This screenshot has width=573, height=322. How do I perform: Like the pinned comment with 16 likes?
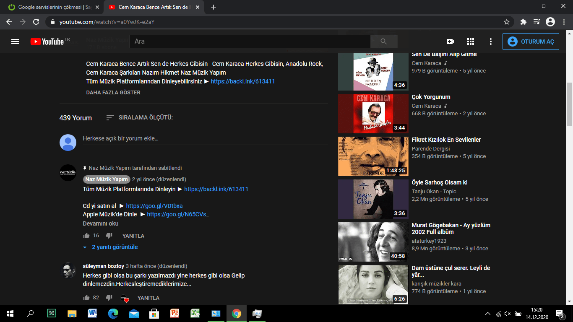pyautogui.click(x=86, y=236)
